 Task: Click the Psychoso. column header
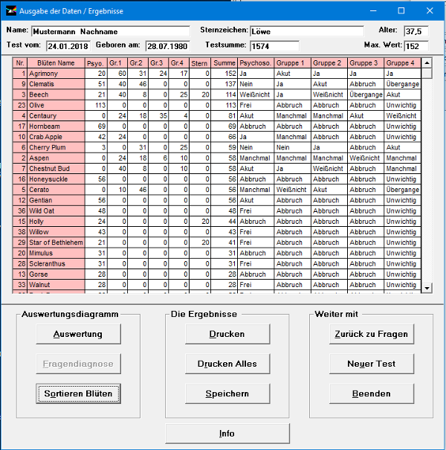(256, 63)
